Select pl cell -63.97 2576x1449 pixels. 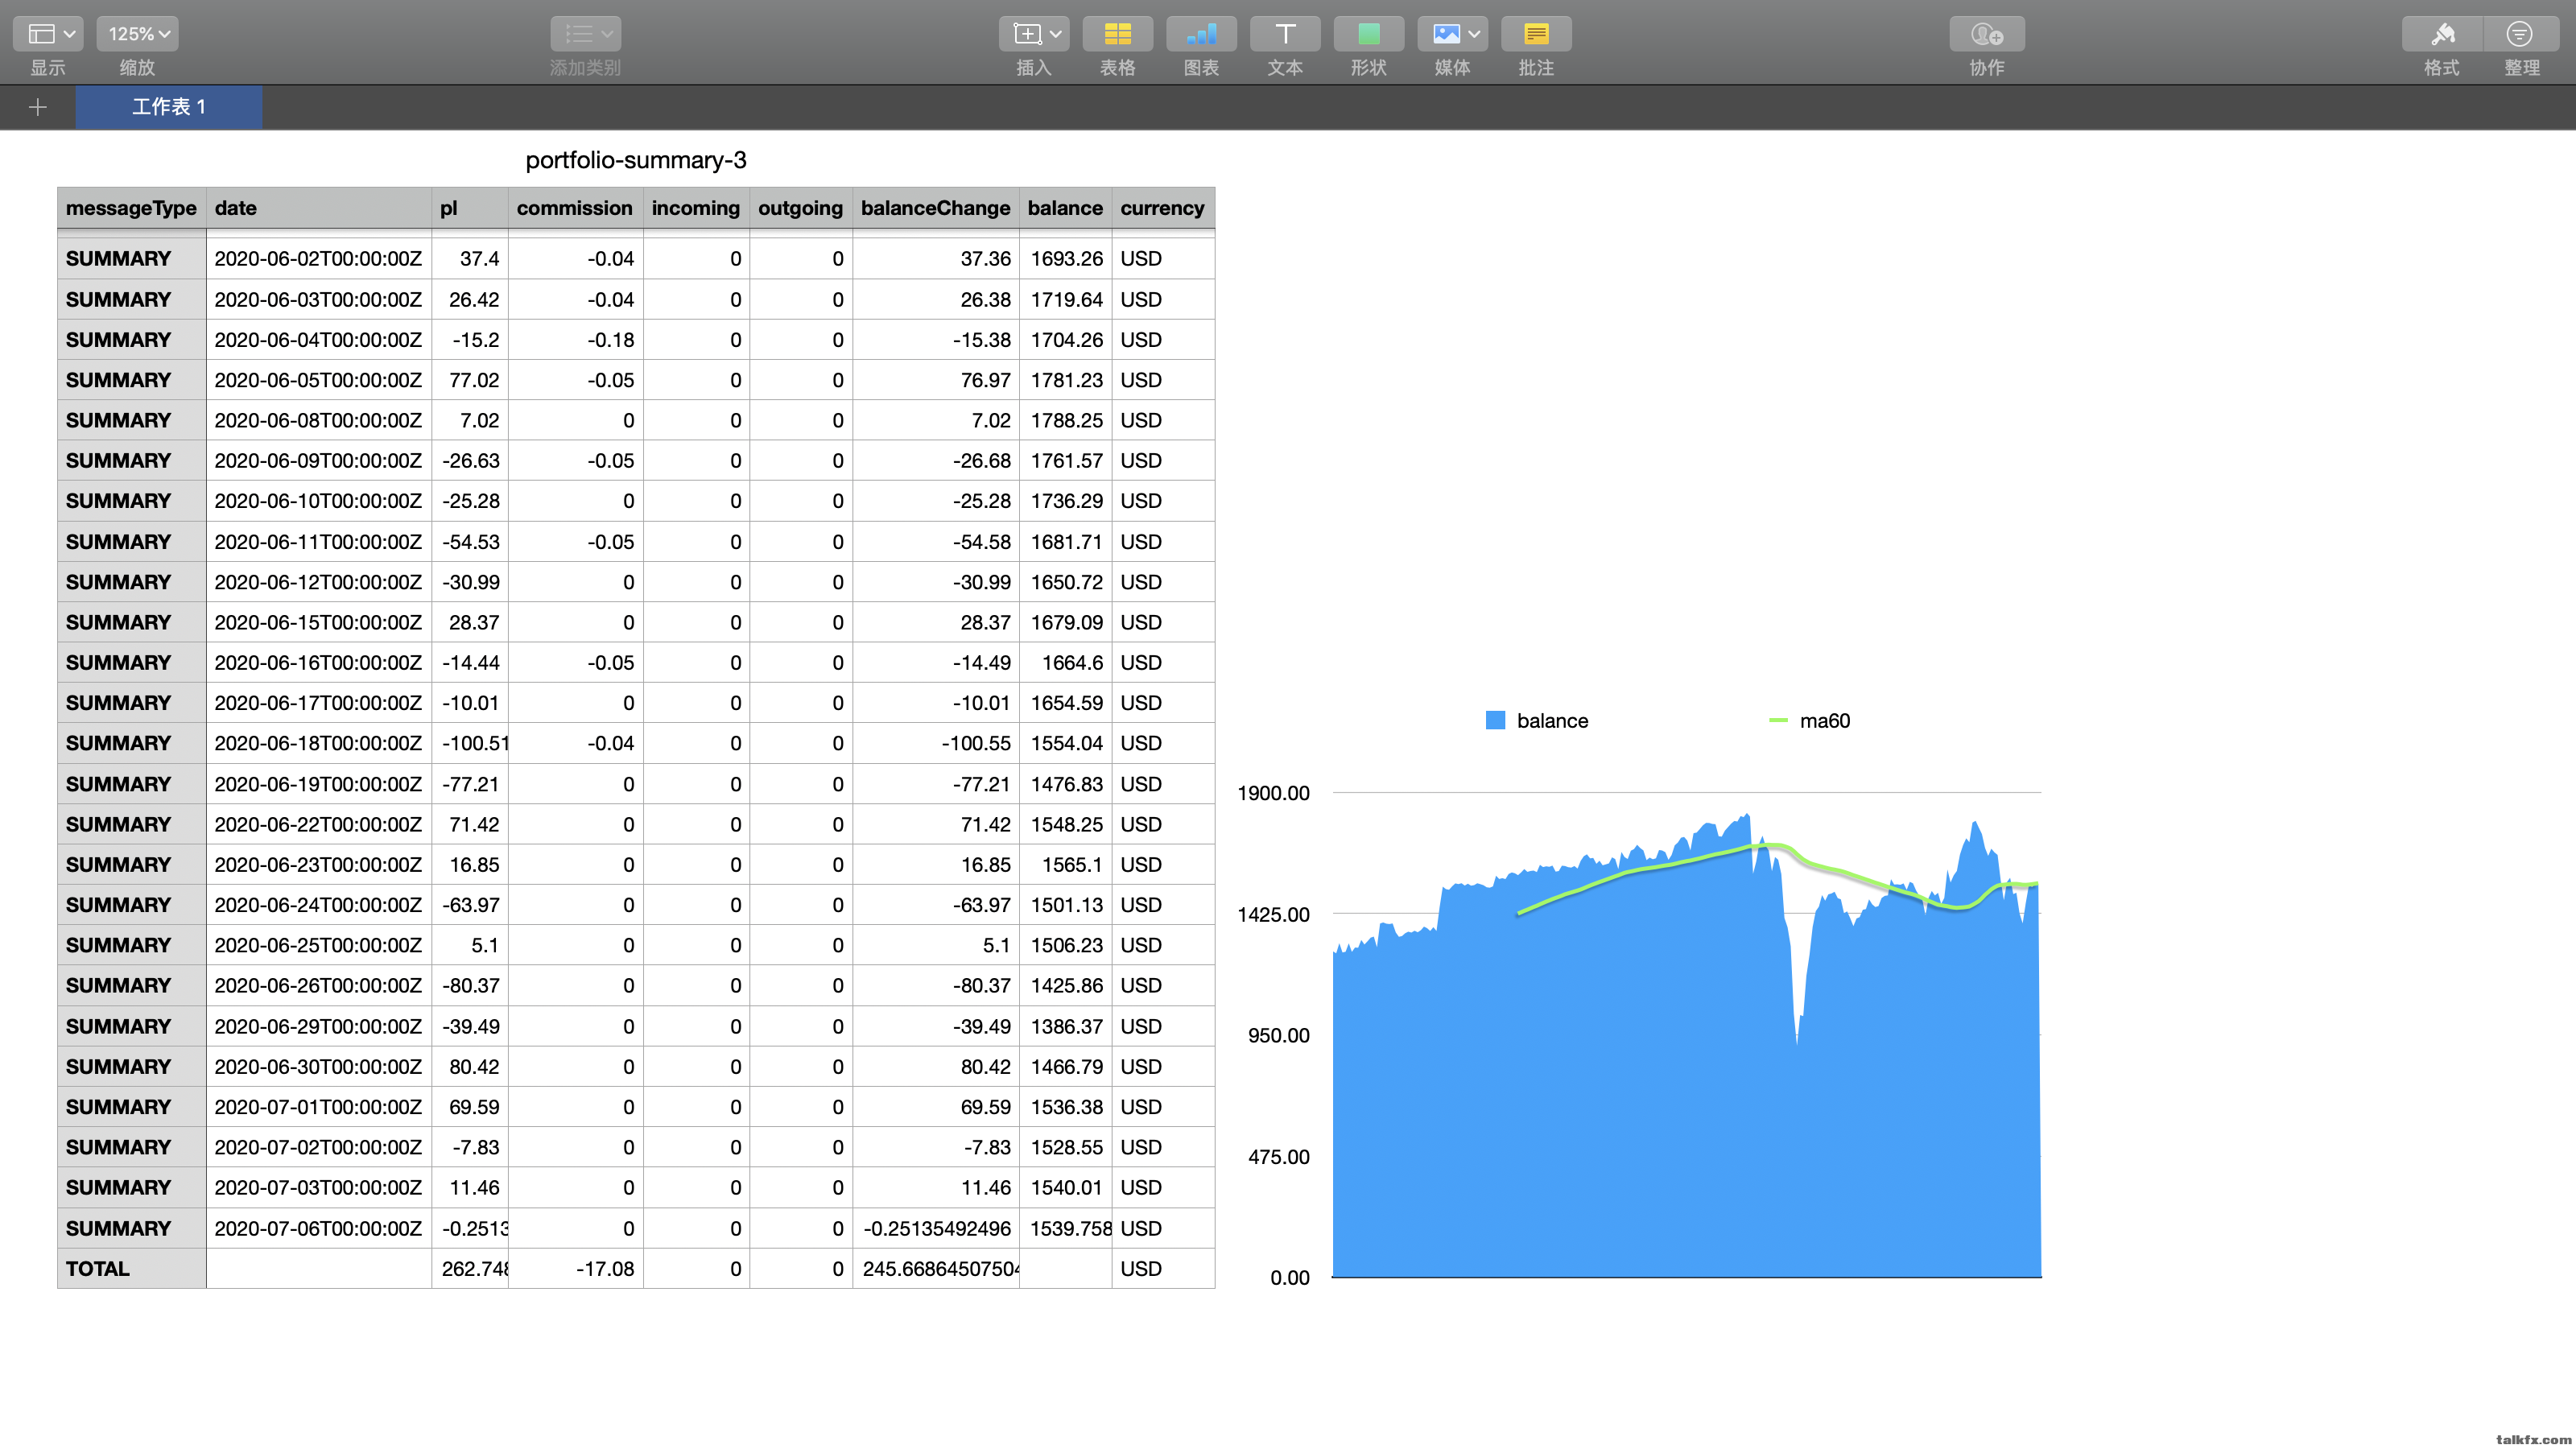(x=470, y=905)
